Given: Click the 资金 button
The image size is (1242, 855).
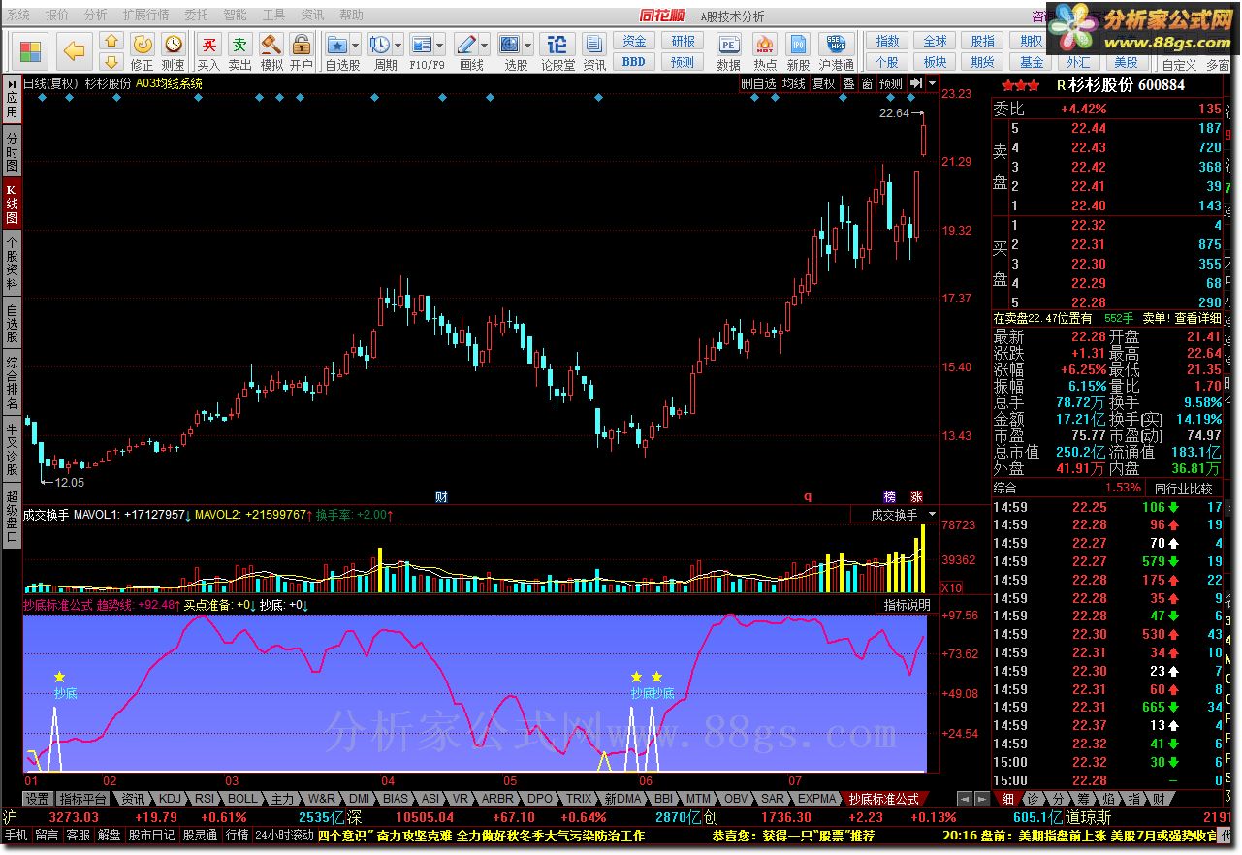Looking at the screenshot, I should pyautogui.click(x=634, y=41).
